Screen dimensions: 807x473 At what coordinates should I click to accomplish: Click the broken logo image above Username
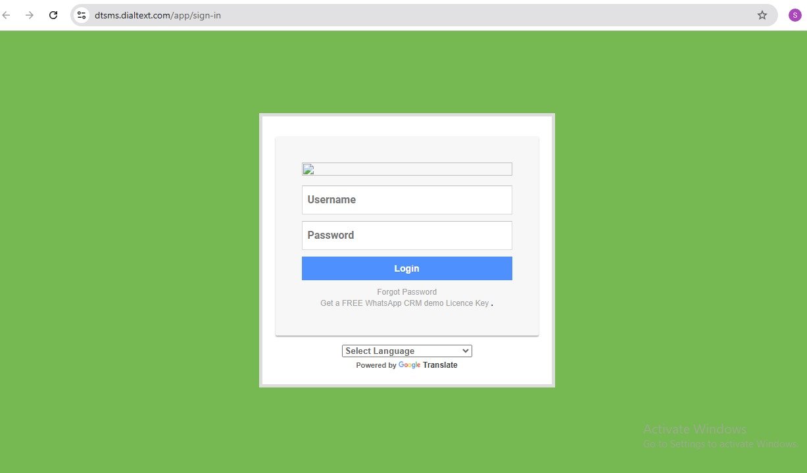click(406, 169)
